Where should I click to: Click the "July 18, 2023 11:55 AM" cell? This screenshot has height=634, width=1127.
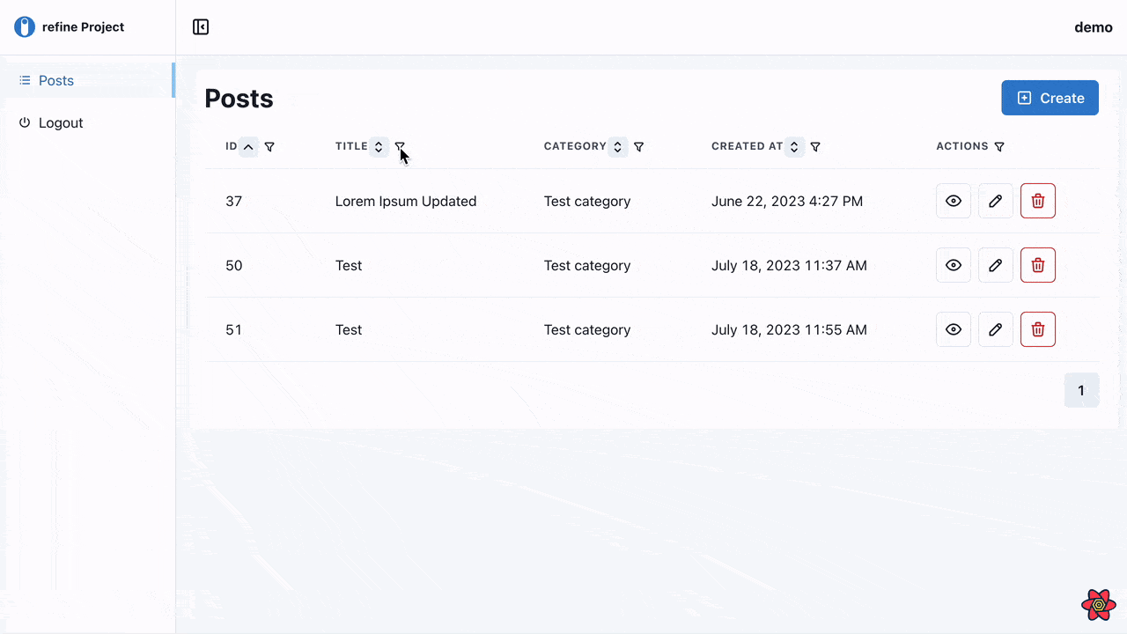(x=789, y=329)
